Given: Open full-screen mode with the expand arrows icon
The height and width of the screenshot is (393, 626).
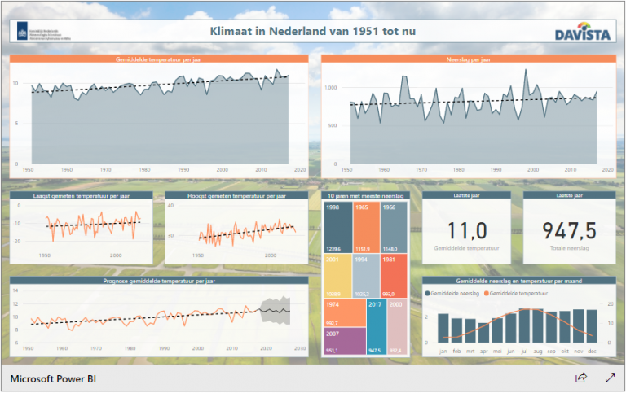Looking at the screenshot, I should 610,378.
